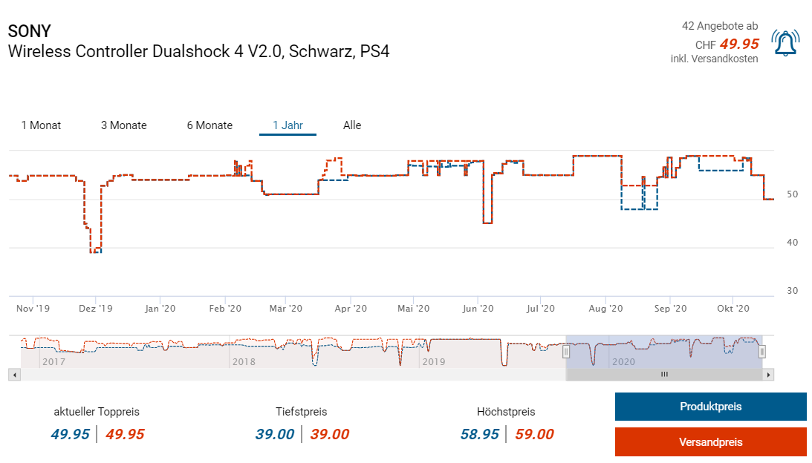Select the 1 Jahr tab
Viewport: 812px width, 463px height.
point(288,125)
